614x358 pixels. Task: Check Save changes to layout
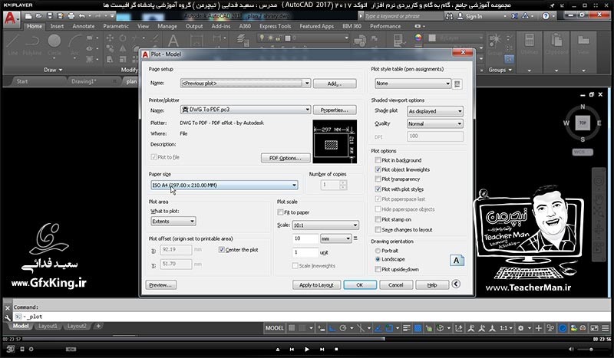coord(378,230)
